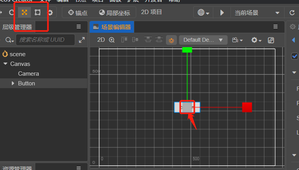Image resolution: width=299 pixels, height=170 pixels.
Task: Select the 层级管理器 panel tab
Action: pos(17,27)
